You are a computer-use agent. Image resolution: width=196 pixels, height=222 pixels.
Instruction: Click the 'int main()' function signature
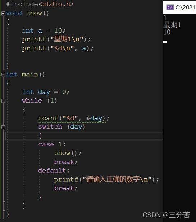26,75
